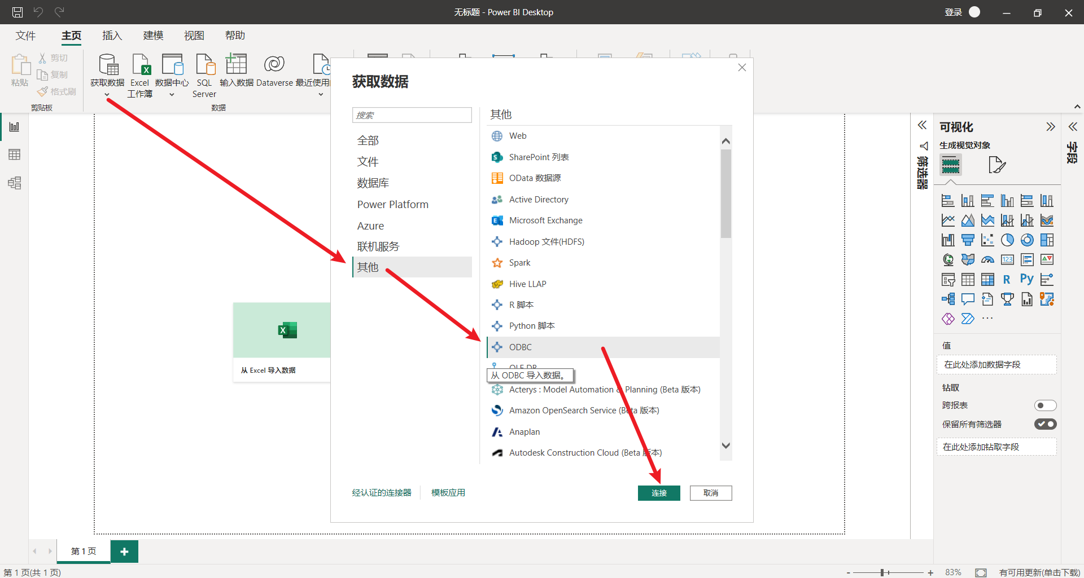Toggle Keep all filters (保留所有筛选器) switch
This screenshot has width=1084, height=578.
coord(1045,424)
